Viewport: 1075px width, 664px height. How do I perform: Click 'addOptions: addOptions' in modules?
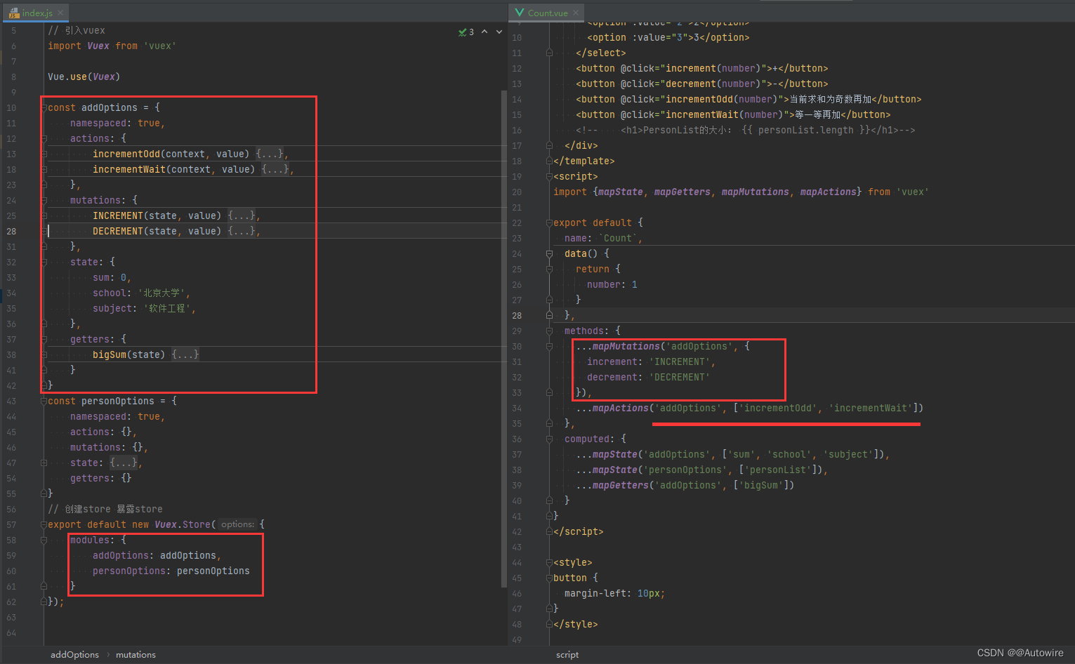(x=157, y=555)
